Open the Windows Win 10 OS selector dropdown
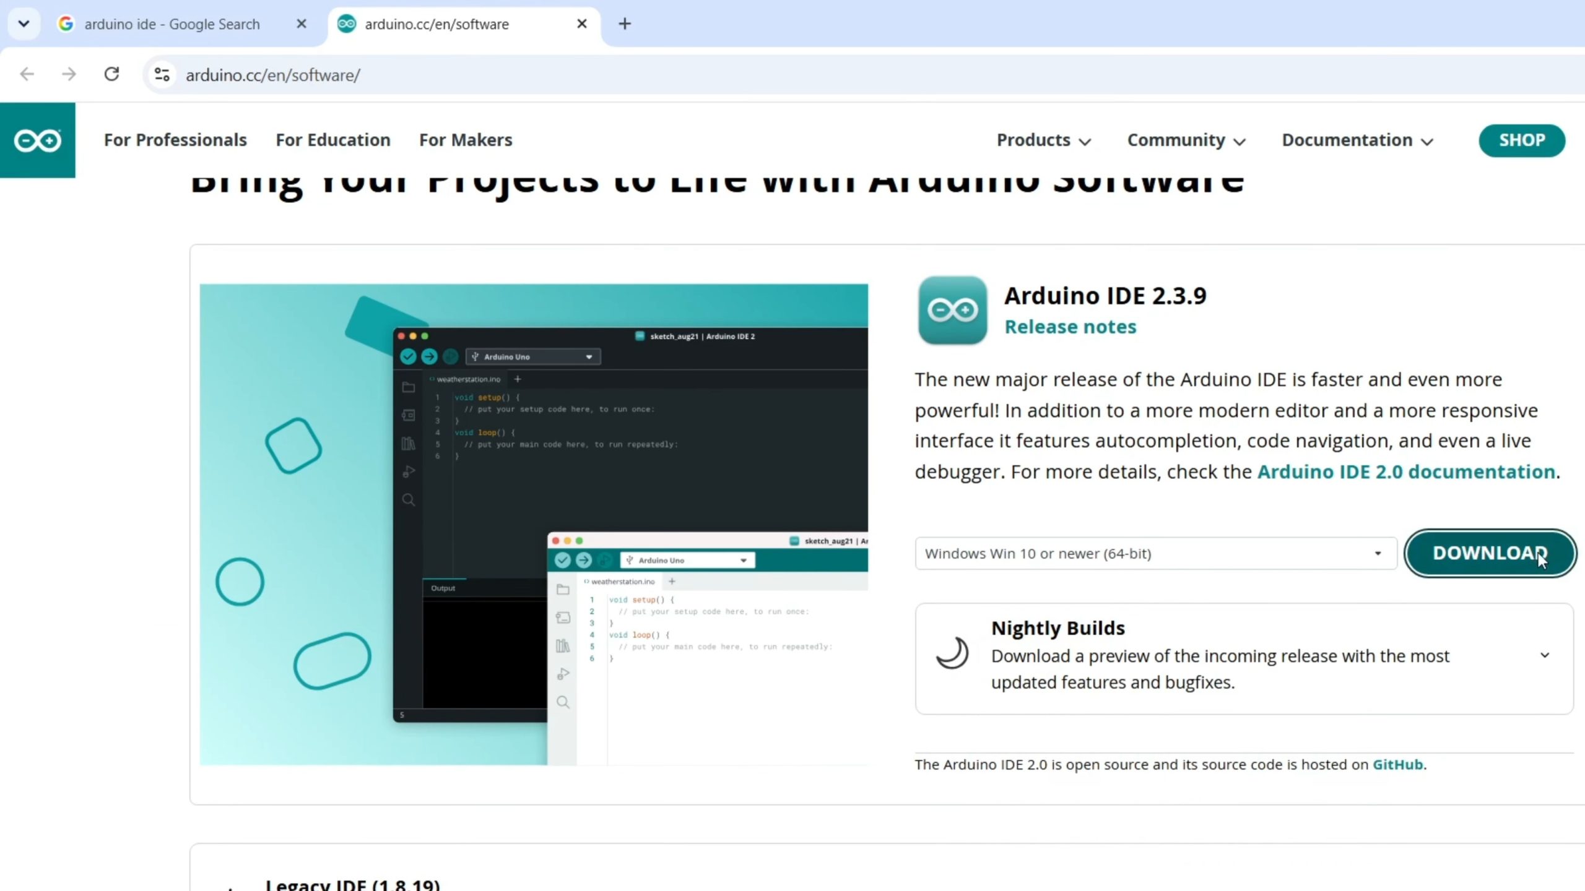 pyautogui.click(x=1156, y=554)
